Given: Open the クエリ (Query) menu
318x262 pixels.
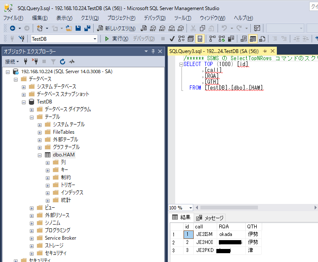Looking at the screenshot, I should click(89, 18).
